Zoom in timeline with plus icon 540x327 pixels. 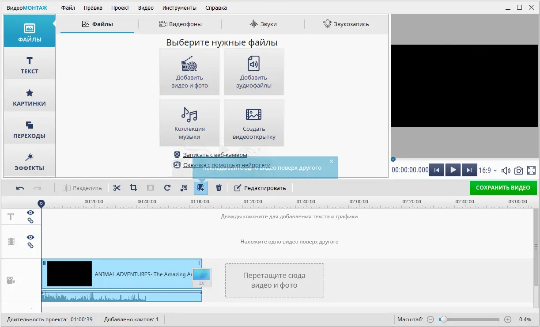508,319
